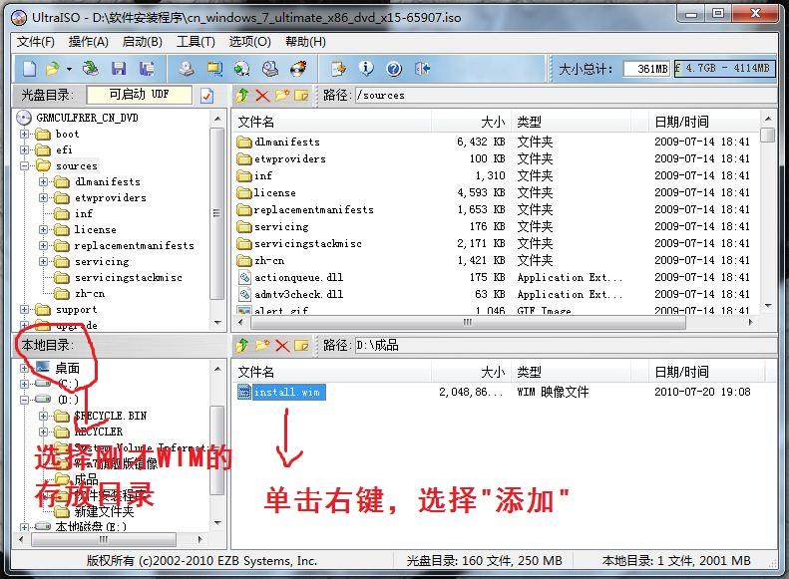
Task: Click Up arrow in D:\成品 path bar
Action: pos(242,345)
